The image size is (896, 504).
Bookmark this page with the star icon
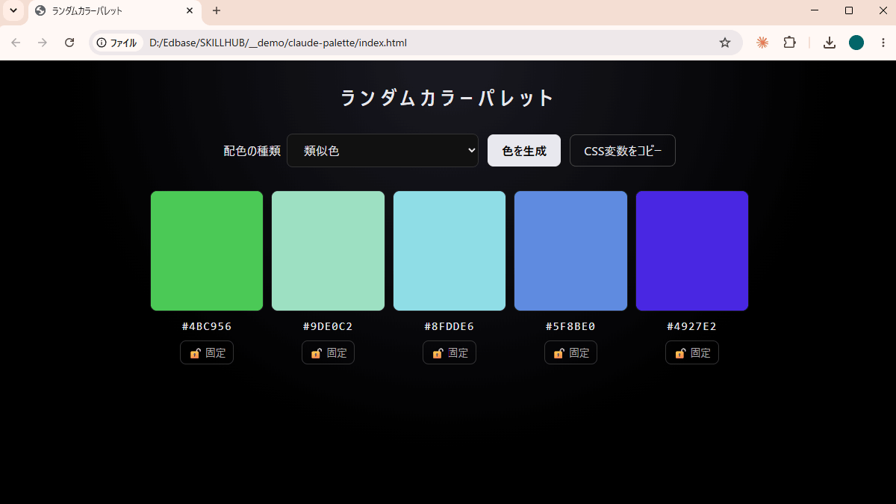pos(725,43)
